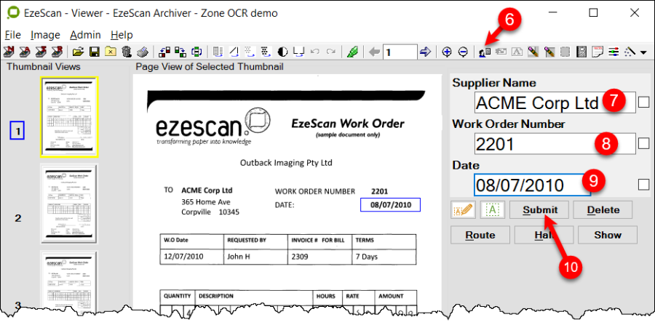Image resolution: width=655 pixels, height=325 pixels.
Task: Click the green feather toolbar icon
Action: coord(353,52)
